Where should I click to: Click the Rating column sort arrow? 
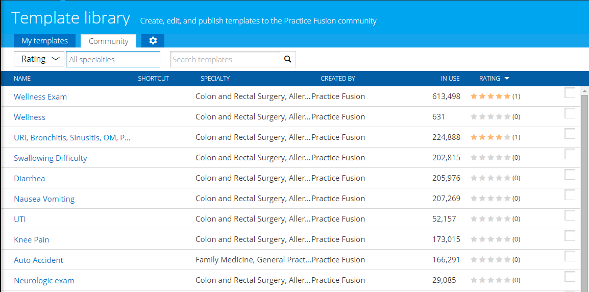click(507, 79)
